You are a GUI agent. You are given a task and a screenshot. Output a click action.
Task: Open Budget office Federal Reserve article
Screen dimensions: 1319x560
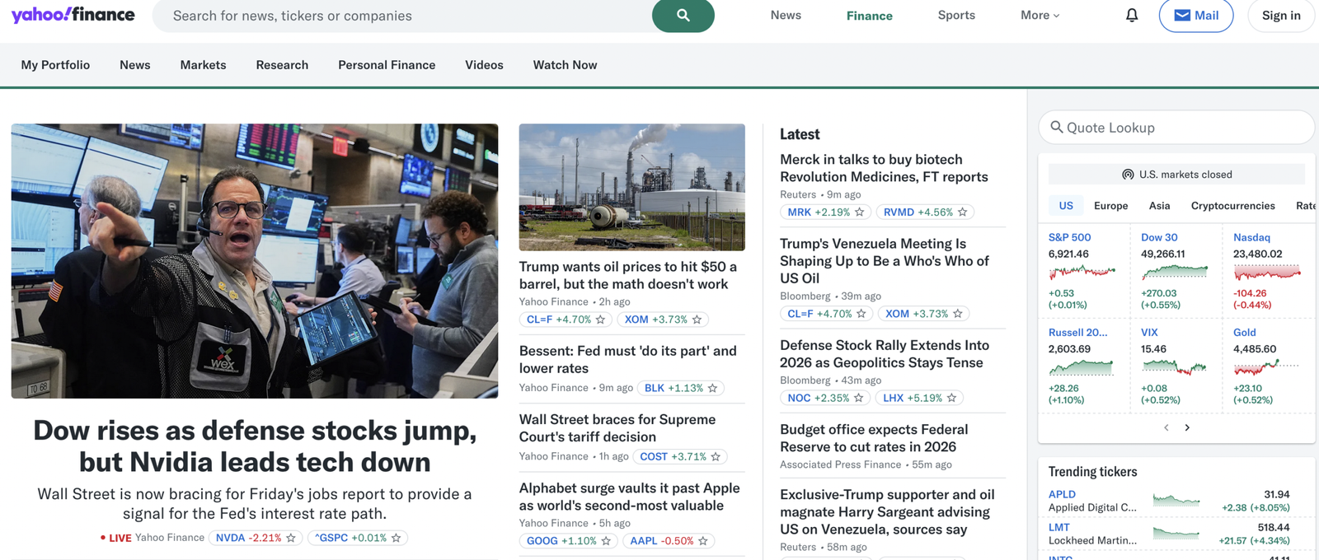tap(874, 438)
